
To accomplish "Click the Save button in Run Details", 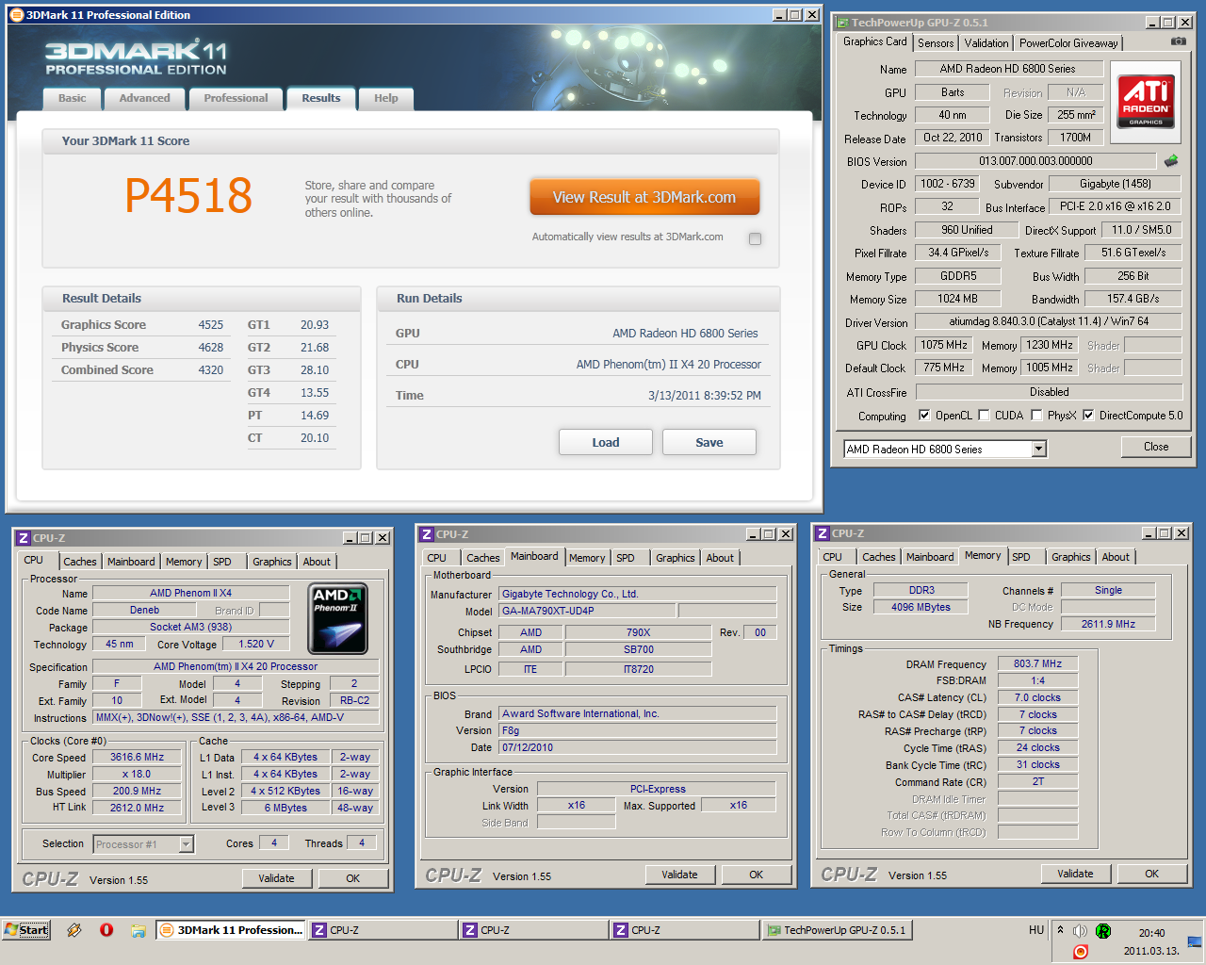I will click(x=709, y=442).
